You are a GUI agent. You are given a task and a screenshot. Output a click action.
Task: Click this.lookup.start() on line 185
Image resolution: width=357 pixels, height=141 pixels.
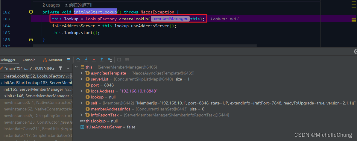[x=76, y=33]
